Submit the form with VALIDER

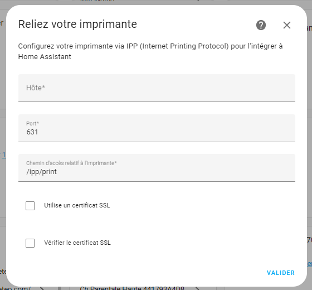coord(281,273)
